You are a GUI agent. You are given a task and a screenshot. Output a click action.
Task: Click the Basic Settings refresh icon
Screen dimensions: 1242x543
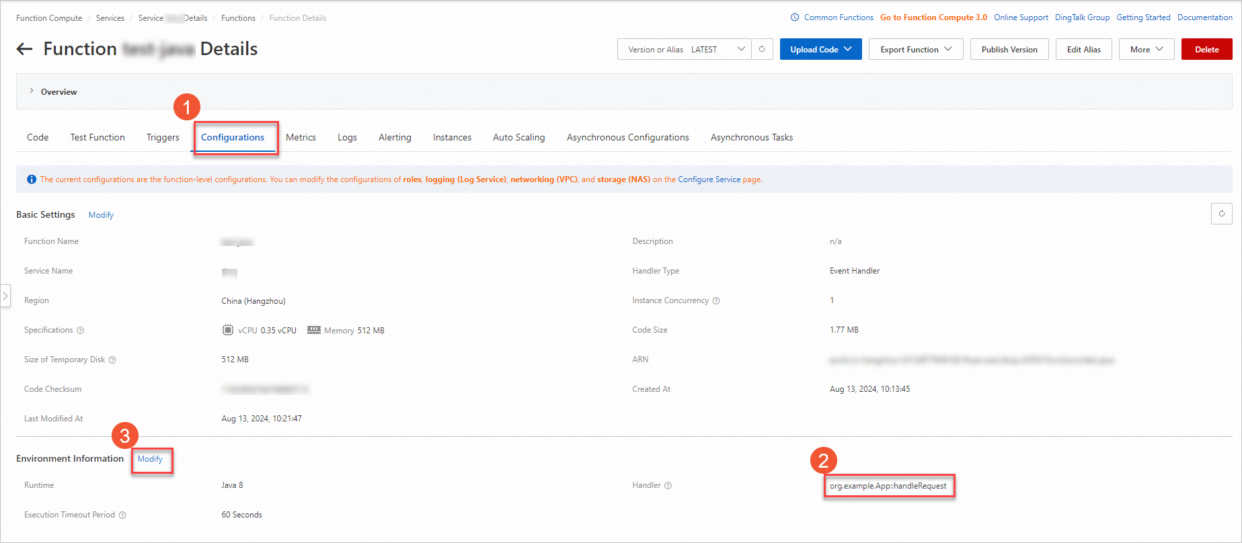1221,214
